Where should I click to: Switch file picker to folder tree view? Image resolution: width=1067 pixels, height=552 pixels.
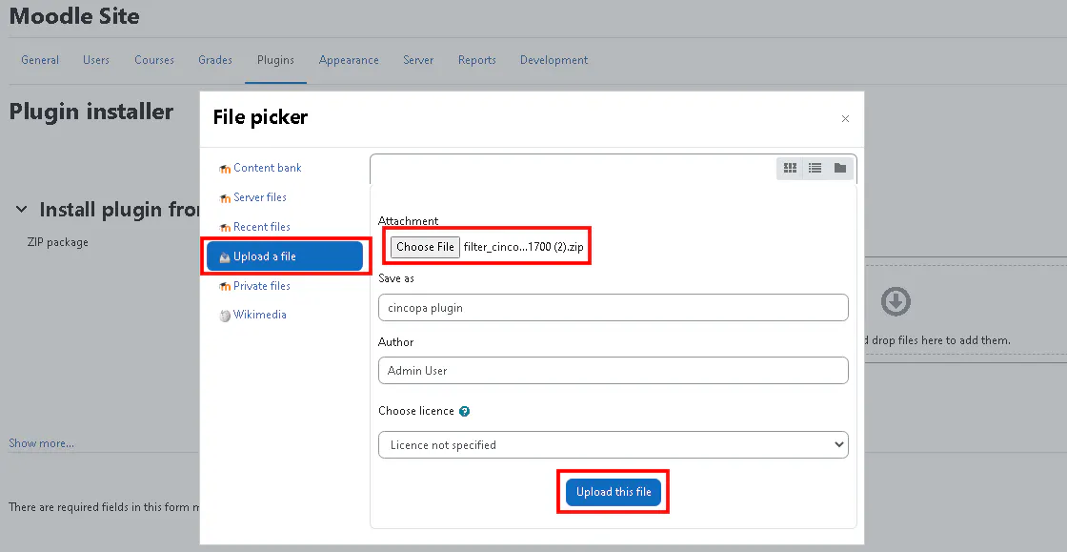pyautogui.click(x=839, y=168)
